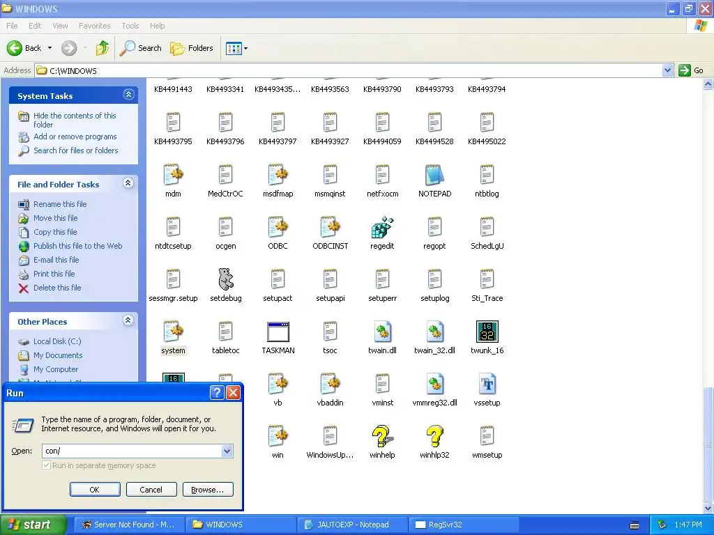The height and width of the screenshot is (535, 714).
Task: Select the ODBC configuration file icon
Action: [x=278, y=228]
